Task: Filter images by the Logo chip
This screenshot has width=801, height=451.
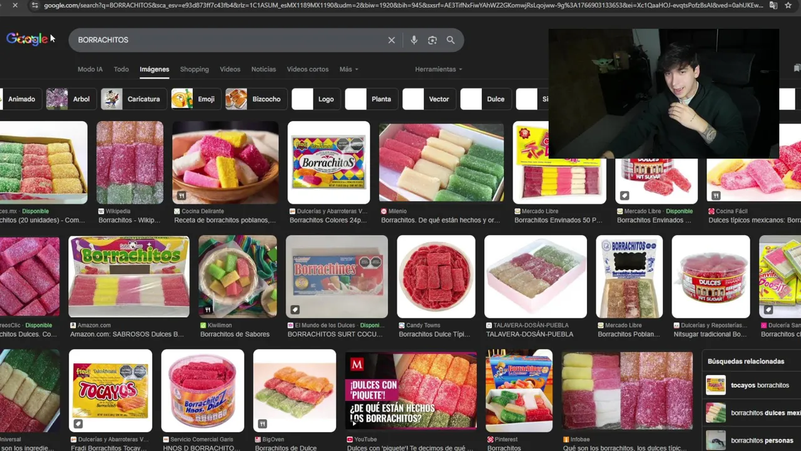Action: point(315,99)
